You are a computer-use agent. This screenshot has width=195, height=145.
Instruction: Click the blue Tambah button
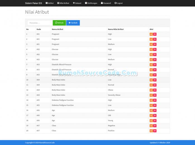[73, 23]
